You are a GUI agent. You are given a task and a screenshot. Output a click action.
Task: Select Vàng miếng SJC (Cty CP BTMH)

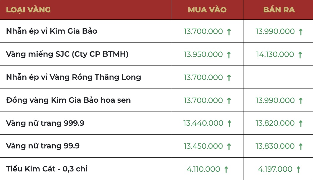[x=67, y=54]
